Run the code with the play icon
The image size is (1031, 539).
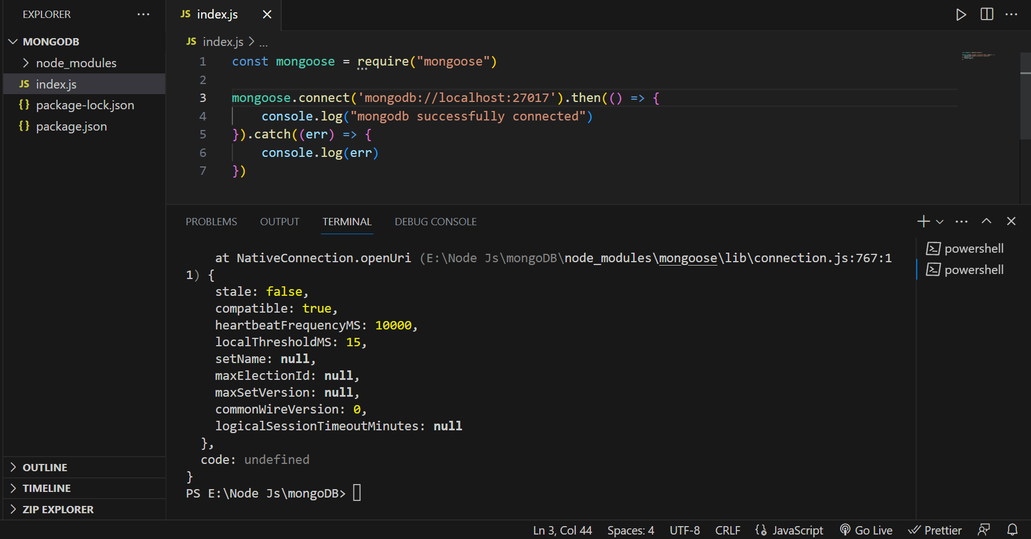[961, 15]
